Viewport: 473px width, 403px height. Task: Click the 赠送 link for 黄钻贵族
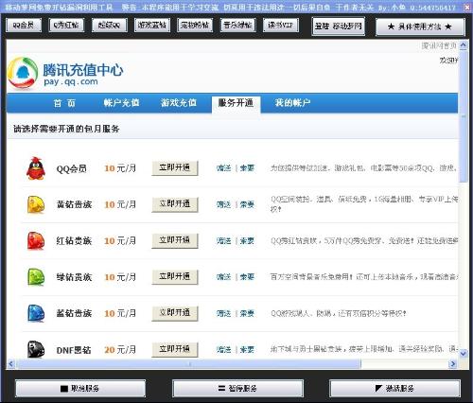tap(223, 204)
